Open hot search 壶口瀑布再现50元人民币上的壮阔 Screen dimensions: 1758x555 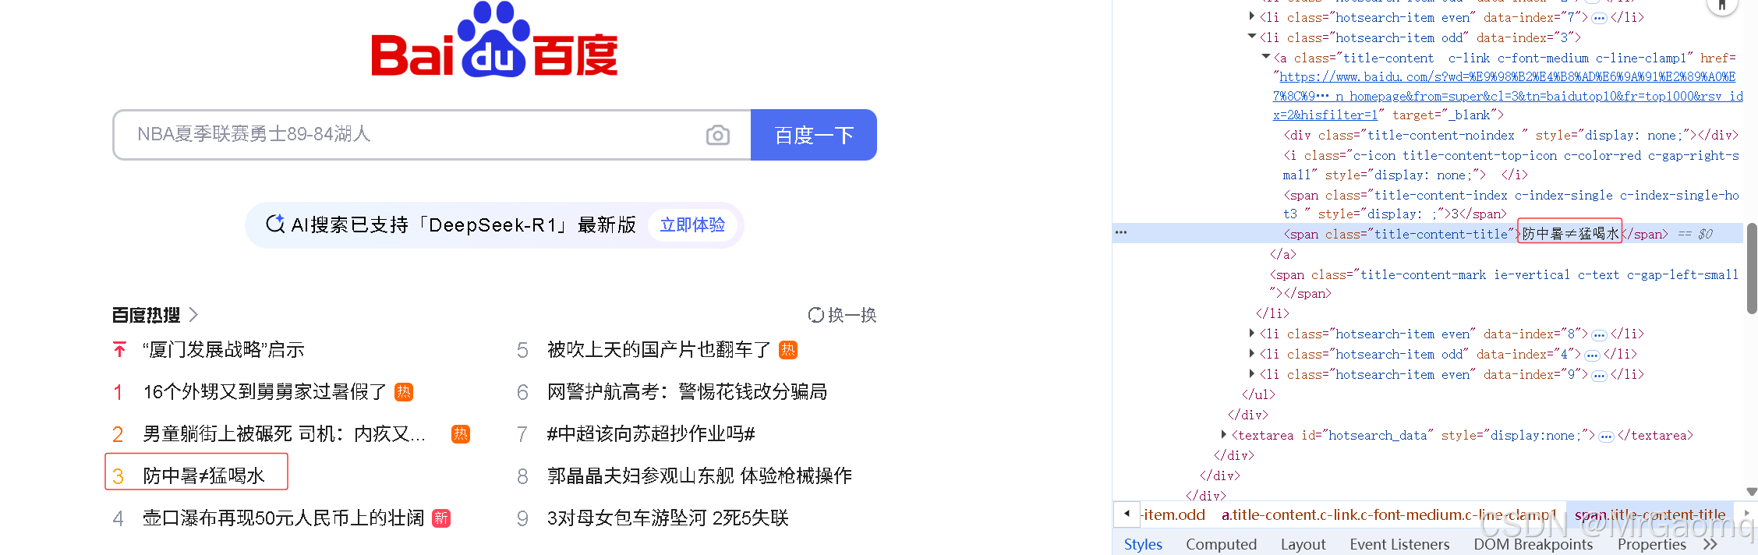tap(284, 518)
